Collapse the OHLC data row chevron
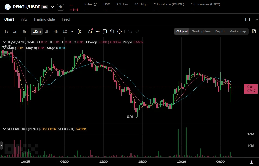This screenshot has height=166, width=259. pyautogui.click(x=4, y=42)
